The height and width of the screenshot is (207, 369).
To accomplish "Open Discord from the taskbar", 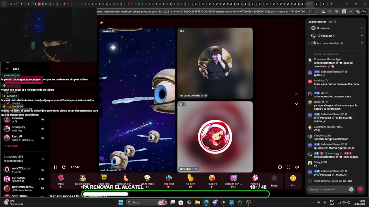I will 215,202.
